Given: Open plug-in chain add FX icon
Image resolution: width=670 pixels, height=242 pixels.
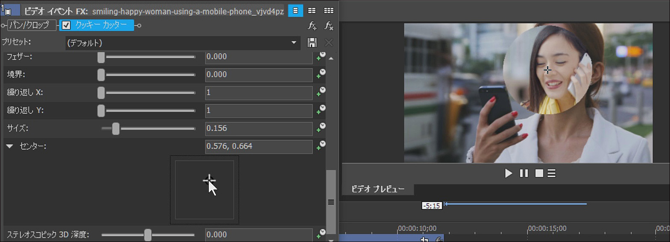Looking at the screenshot, I should pyautogui.click(x=312, y=26).
